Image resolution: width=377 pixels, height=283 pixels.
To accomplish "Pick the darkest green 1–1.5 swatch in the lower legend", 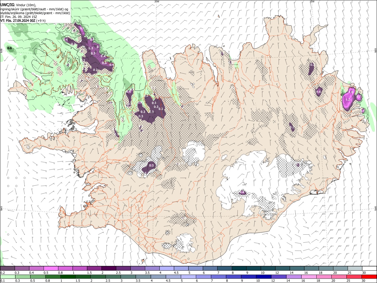I will tap(67, 277).
